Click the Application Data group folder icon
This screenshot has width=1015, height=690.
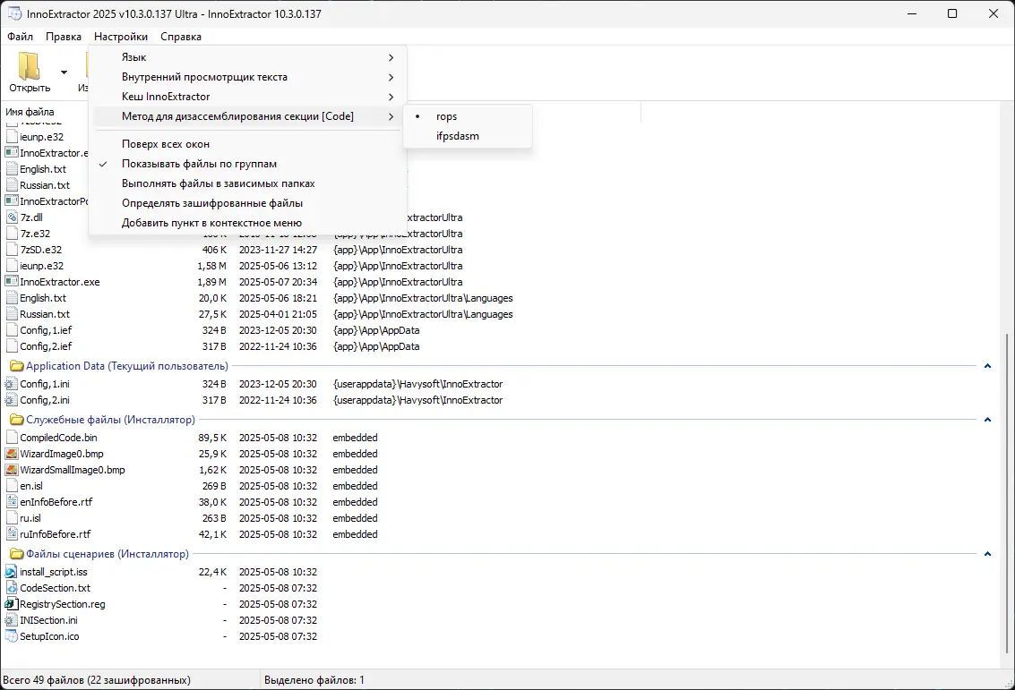click(x=17, y=366)
